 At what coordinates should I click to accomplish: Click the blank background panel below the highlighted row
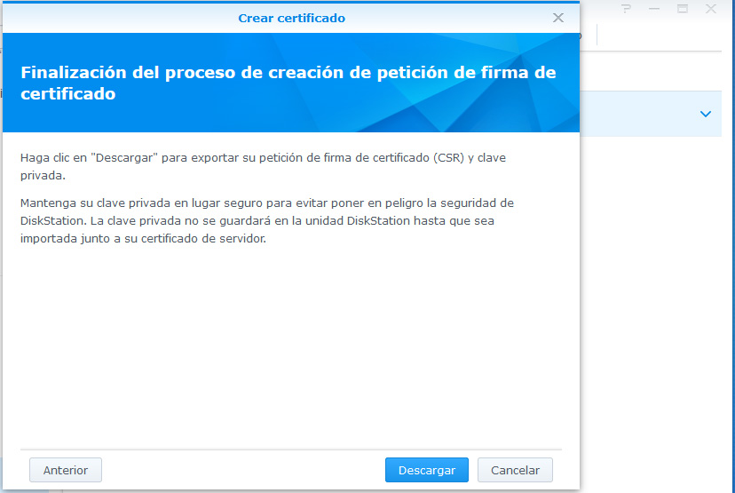657,302
